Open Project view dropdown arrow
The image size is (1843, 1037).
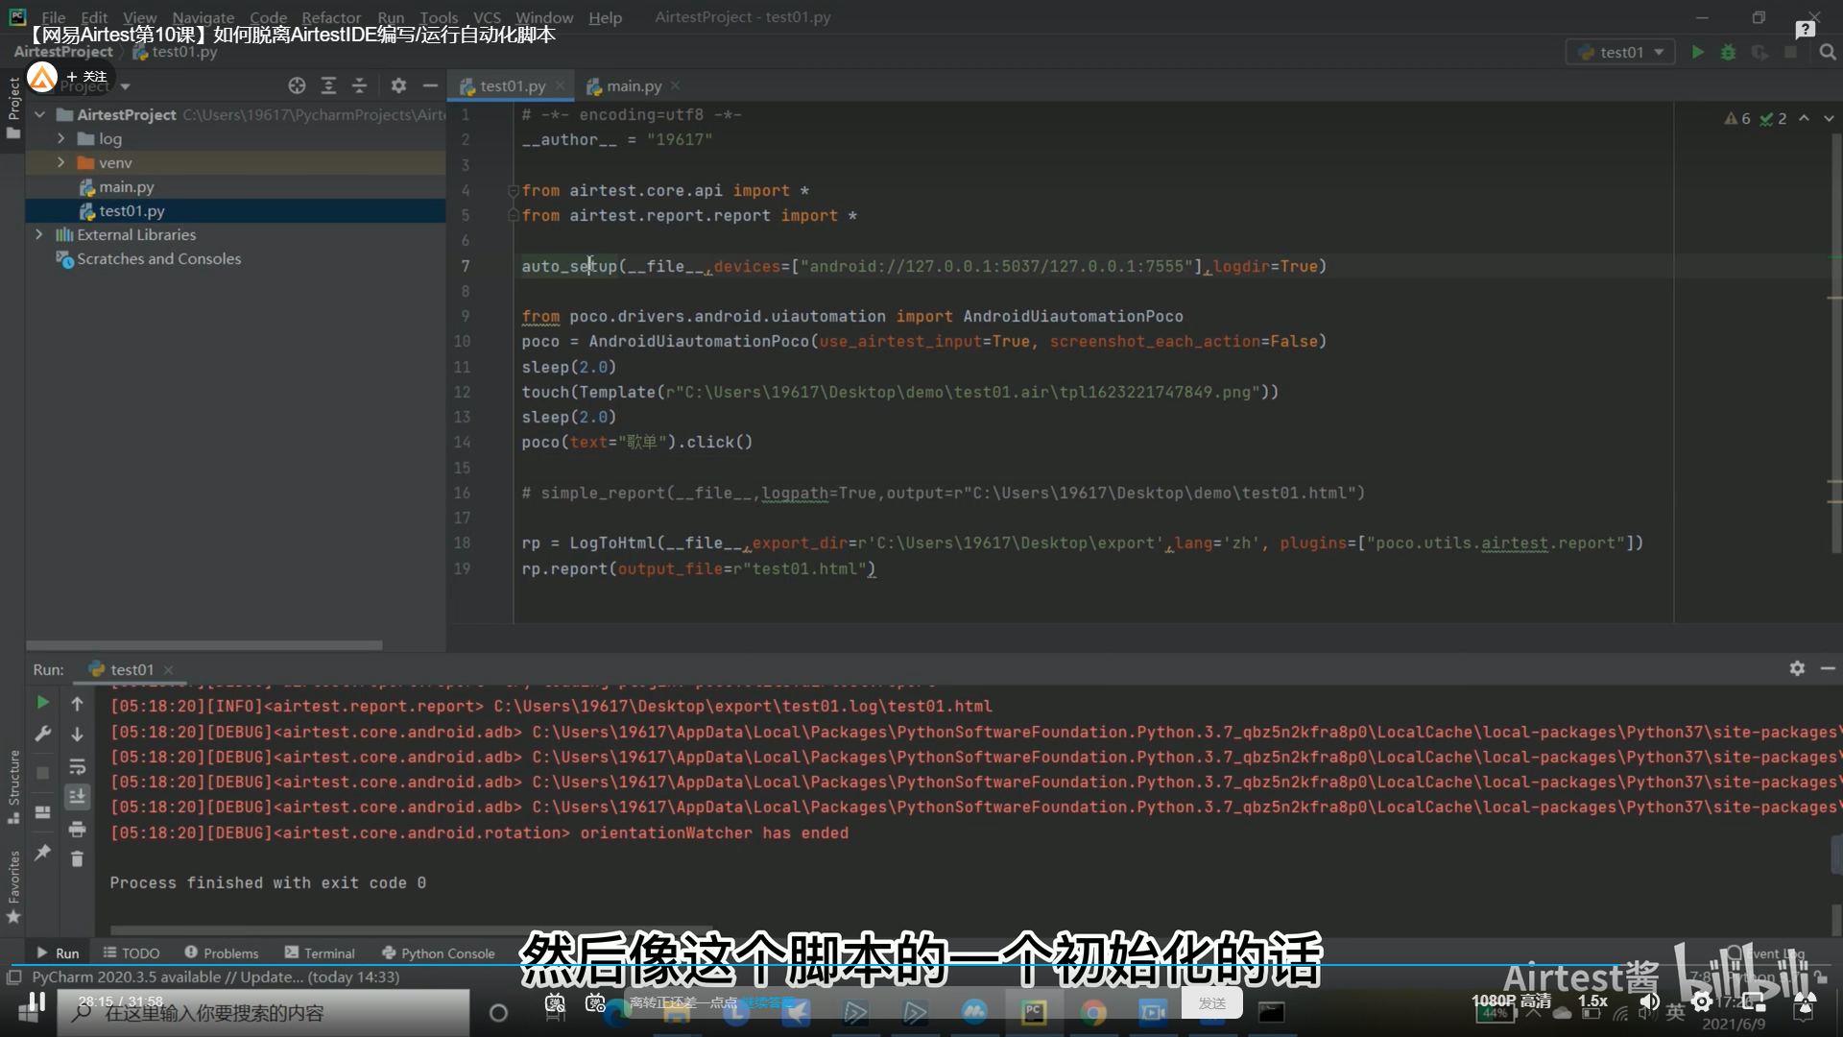(125, 86)
